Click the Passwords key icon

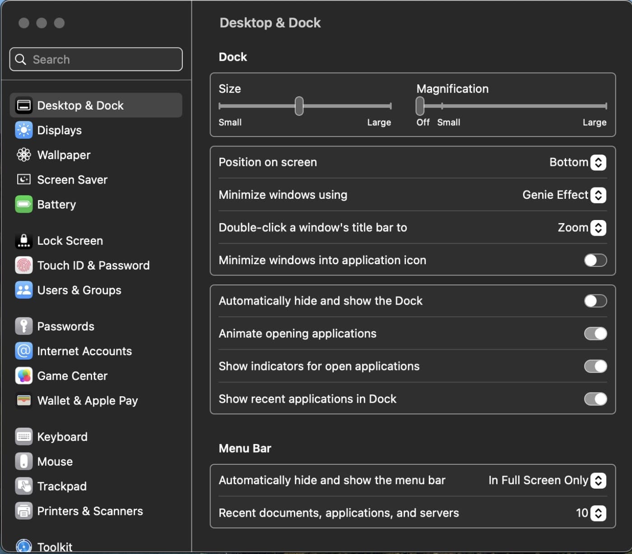(x=23, y=326)
